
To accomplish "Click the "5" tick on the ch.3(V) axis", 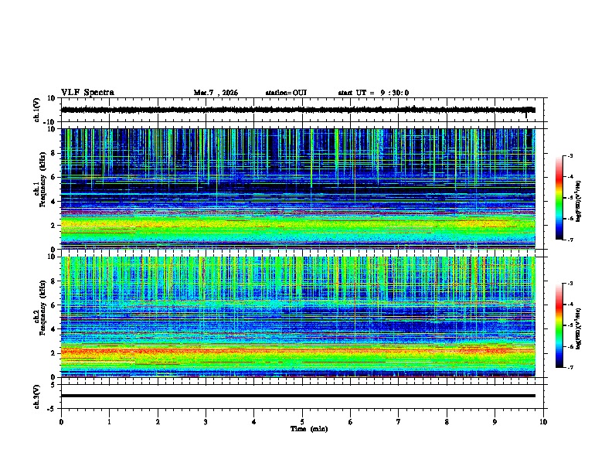I will (x=53, y=384).
